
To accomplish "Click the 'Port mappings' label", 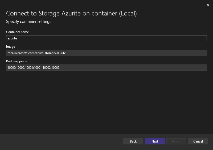I will pyautogui.click(x=17, y=61).
